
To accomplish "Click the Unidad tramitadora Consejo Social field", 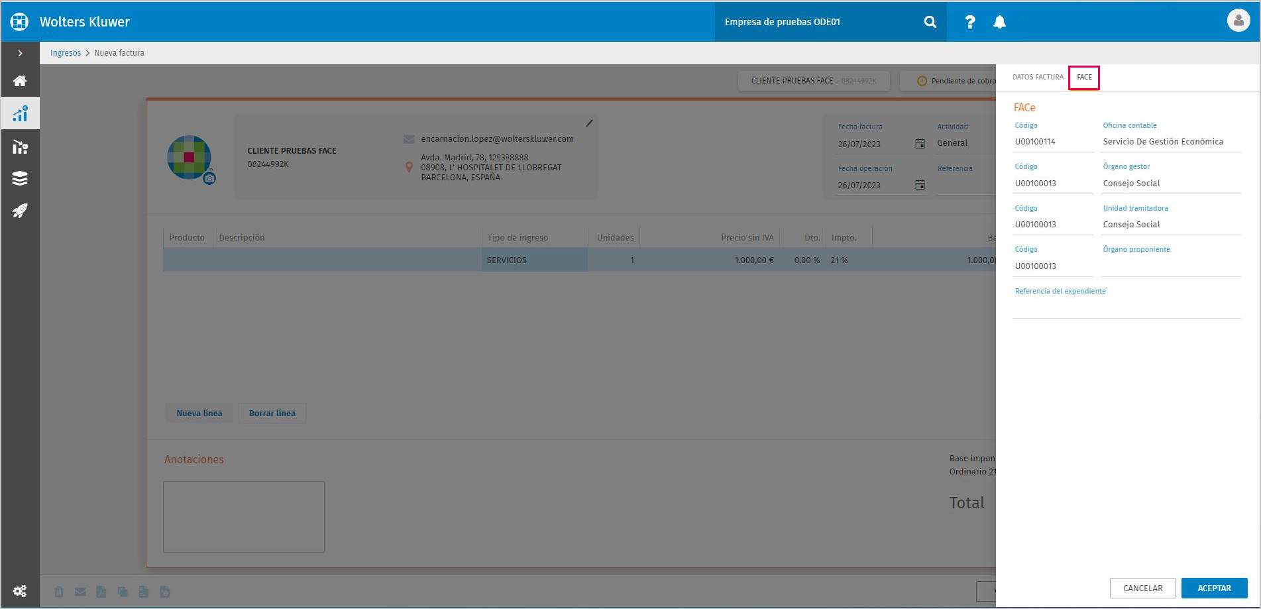I will (x=1171, y=225).
